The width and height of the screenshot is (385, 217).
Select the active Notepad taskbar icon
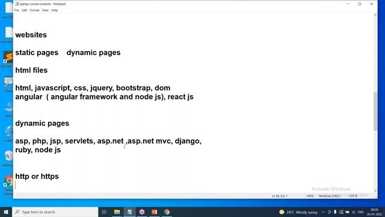click(x=129, y=212)
